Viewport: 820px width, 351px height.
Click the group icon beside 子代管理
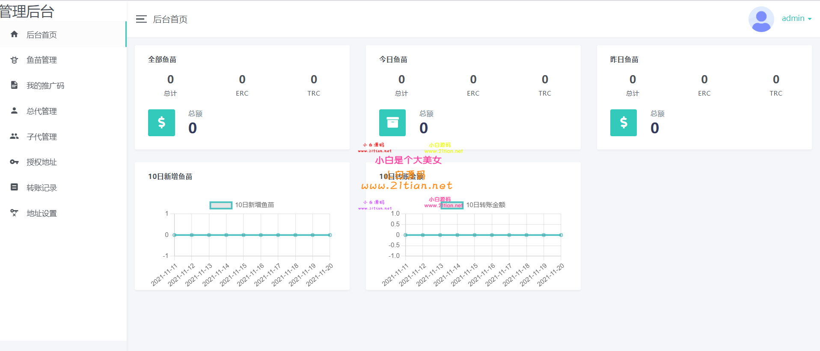(14, 136)
